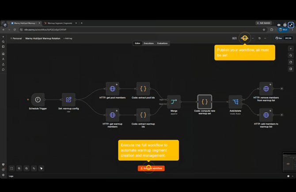Click the canvas minimap thumbnail
The width and height of the screenshot is (296, 192).
pyautogui.click(x=289, y=162)
